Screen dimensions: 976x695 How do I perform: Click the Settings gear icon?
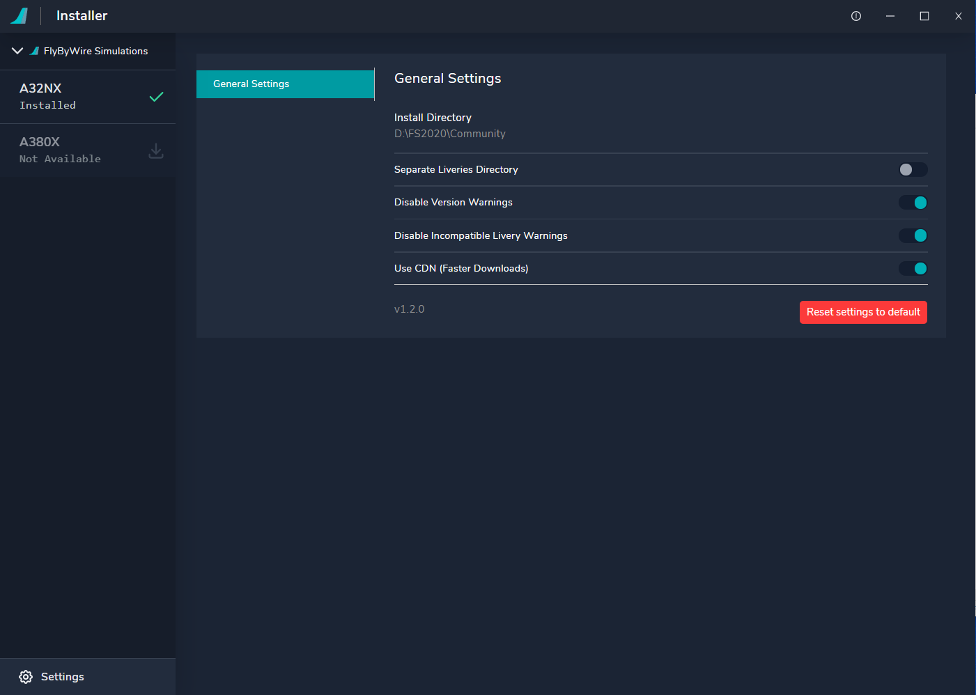[x=26, y=677]
